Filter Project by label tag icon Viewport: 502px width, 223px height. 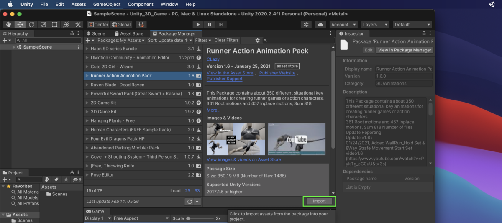[x=56, y=179]
